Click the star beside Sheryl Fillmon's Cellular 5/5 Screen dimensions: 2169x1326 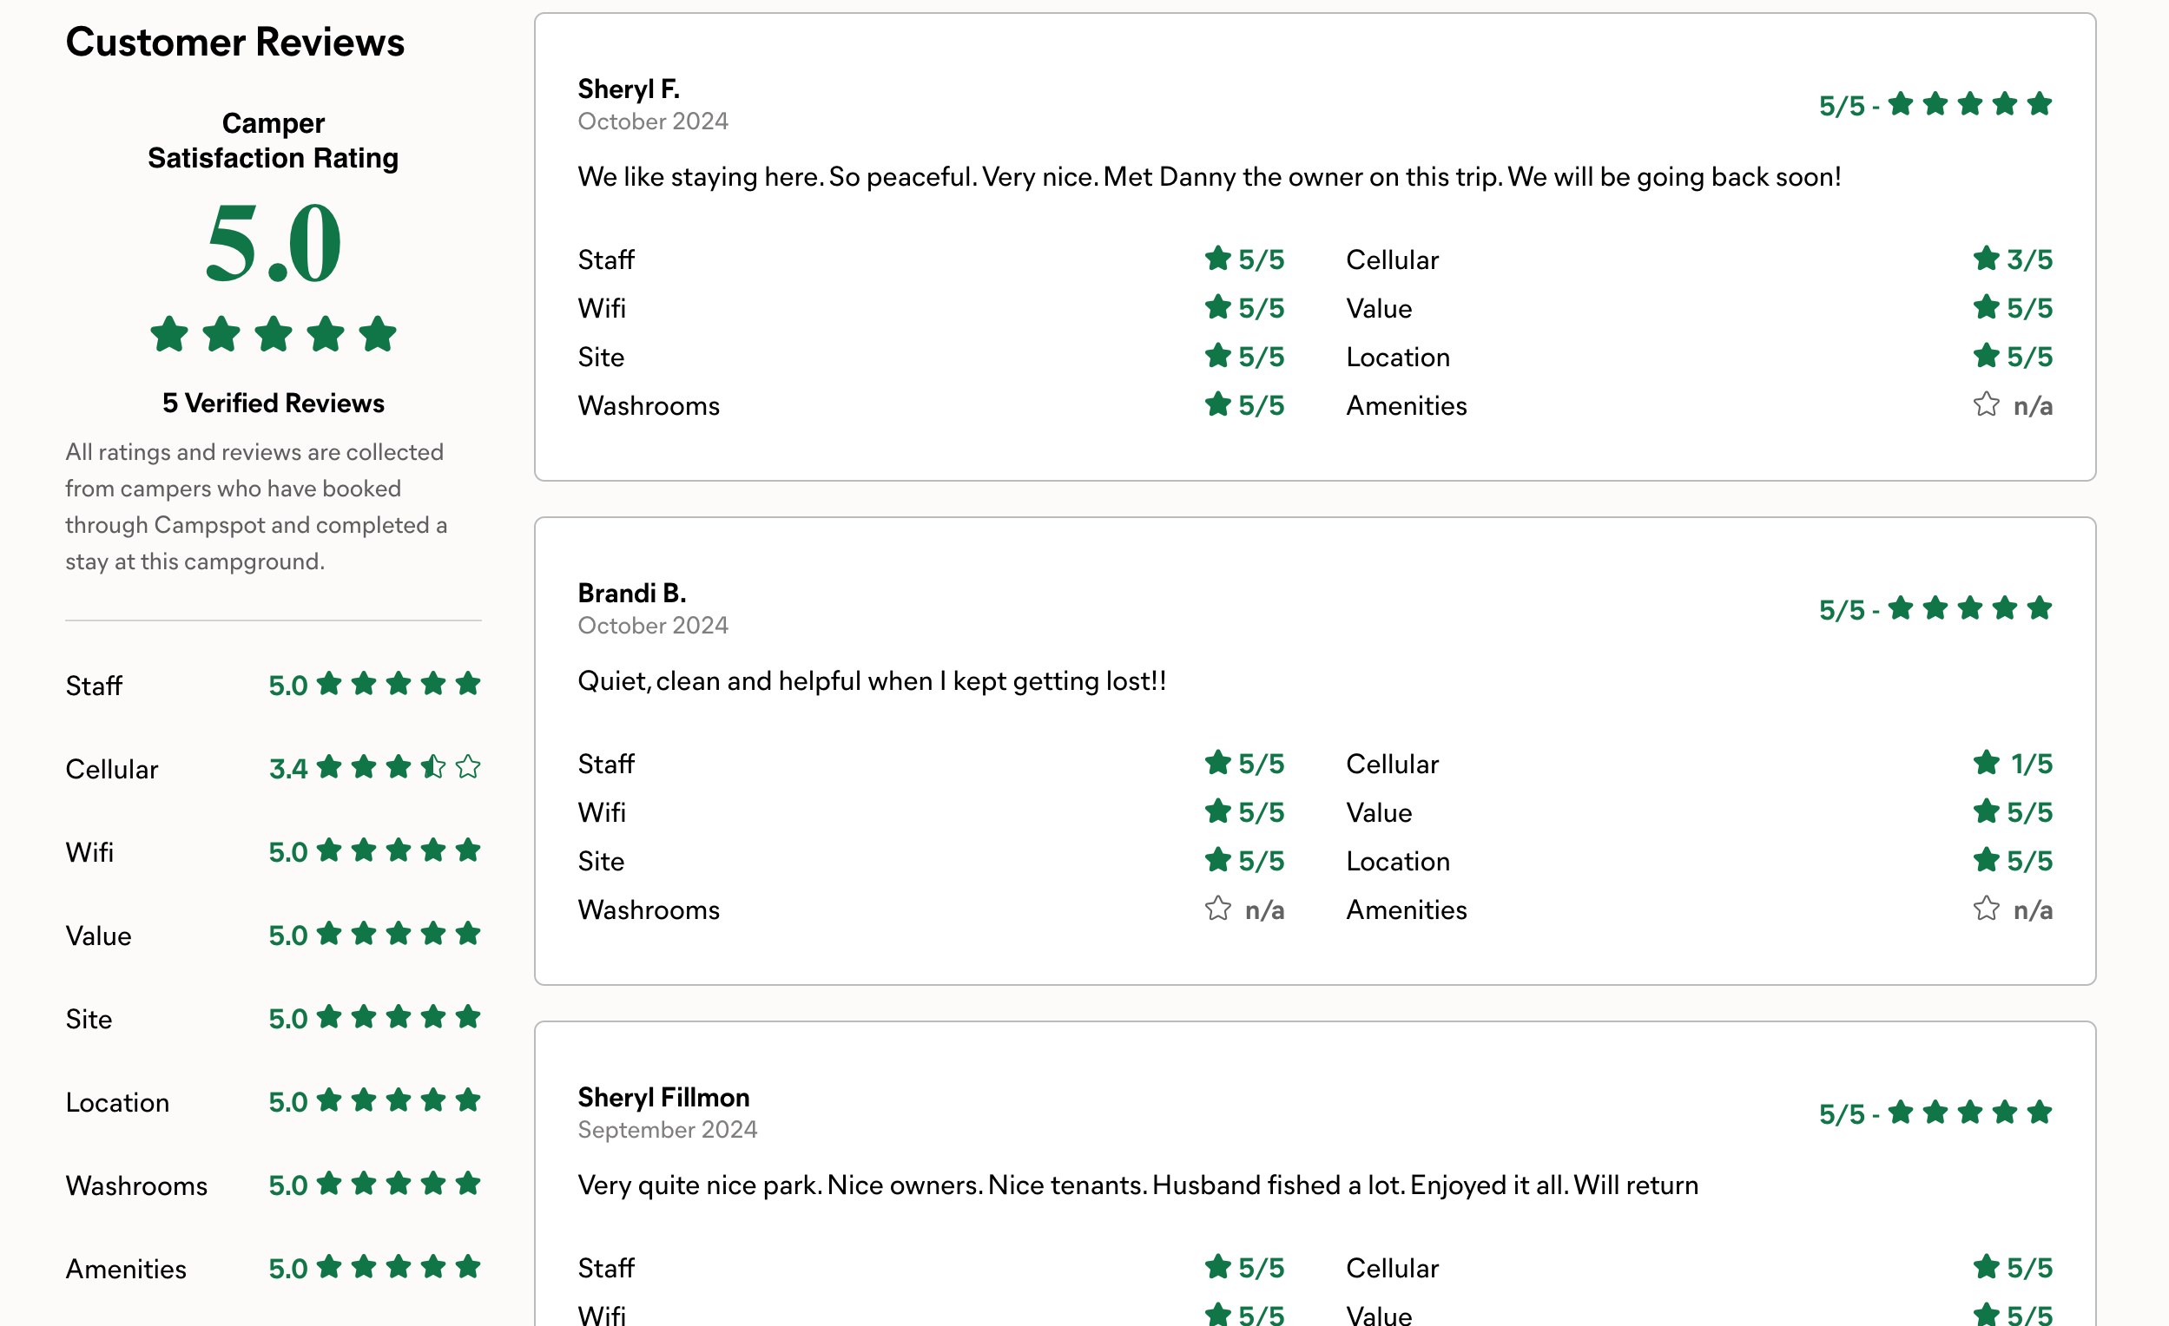pyautogui.click(x=1986, y=1267)
